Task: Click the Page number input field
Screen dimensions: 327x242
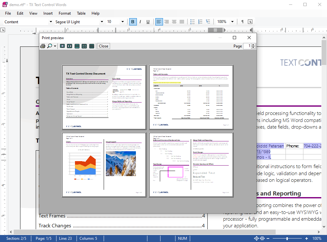Action: (247, 46)
